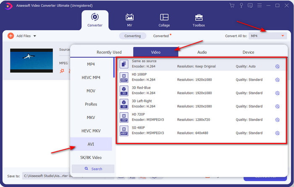Viewport: 294px width, 187px height.
Task: Click 'Resolution: Keep Original' text
Action: tap(196, 66)
